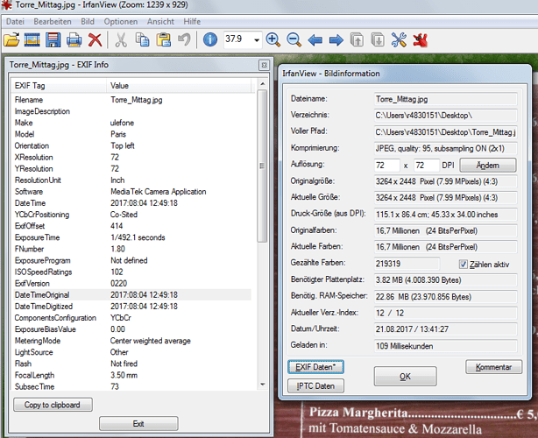Select the Software row MediaTek Camera Application

[132, 192]
